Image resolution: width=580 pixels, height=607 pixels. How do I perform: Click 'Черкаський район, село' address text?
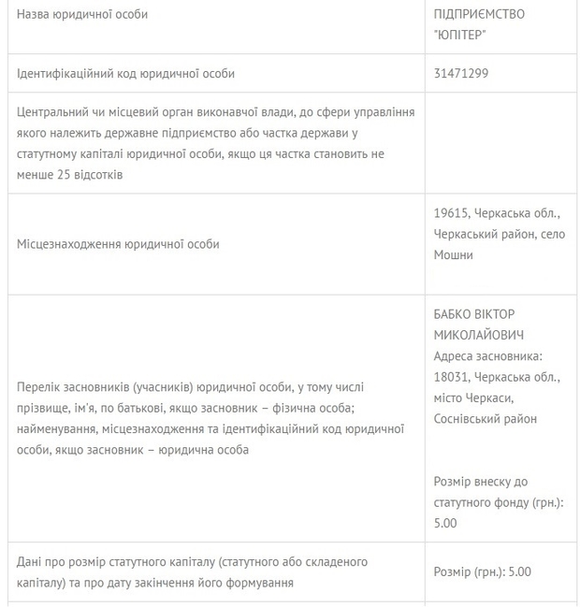pyautogui.click(x=499, y=234)
